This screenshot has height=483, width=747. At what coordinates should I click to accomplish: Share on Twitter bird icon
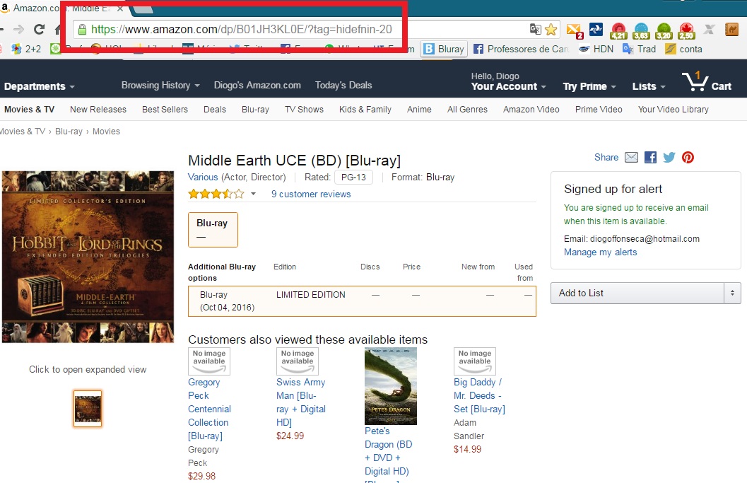669,157
